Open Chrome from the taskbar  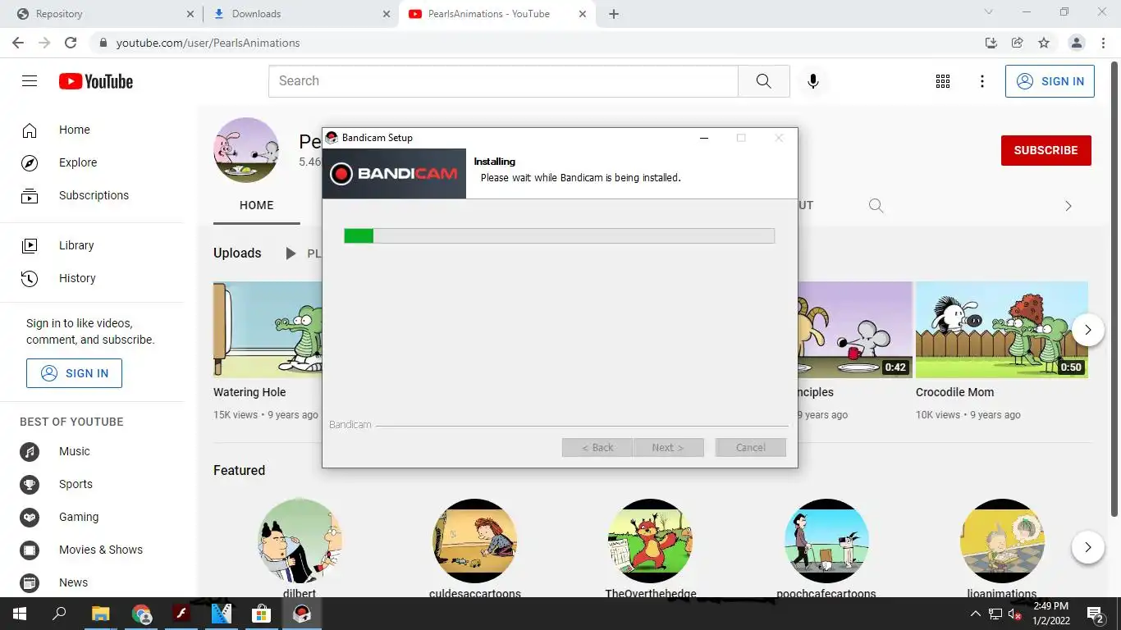pos(141,614)
